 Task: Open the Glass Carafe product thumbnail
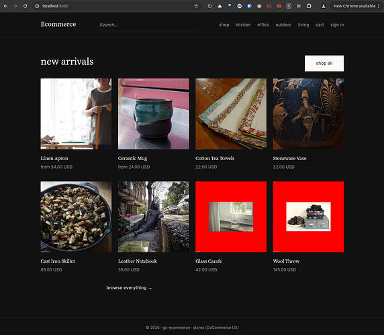click(x=231, y=216)
